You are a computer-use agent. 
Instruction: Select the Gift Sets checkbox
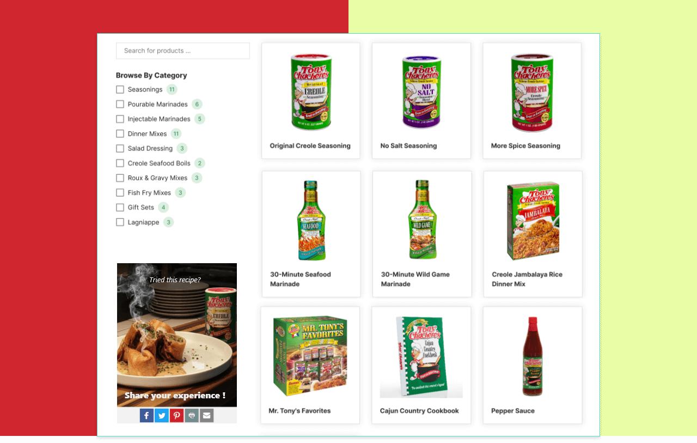[x=120, y=207]
